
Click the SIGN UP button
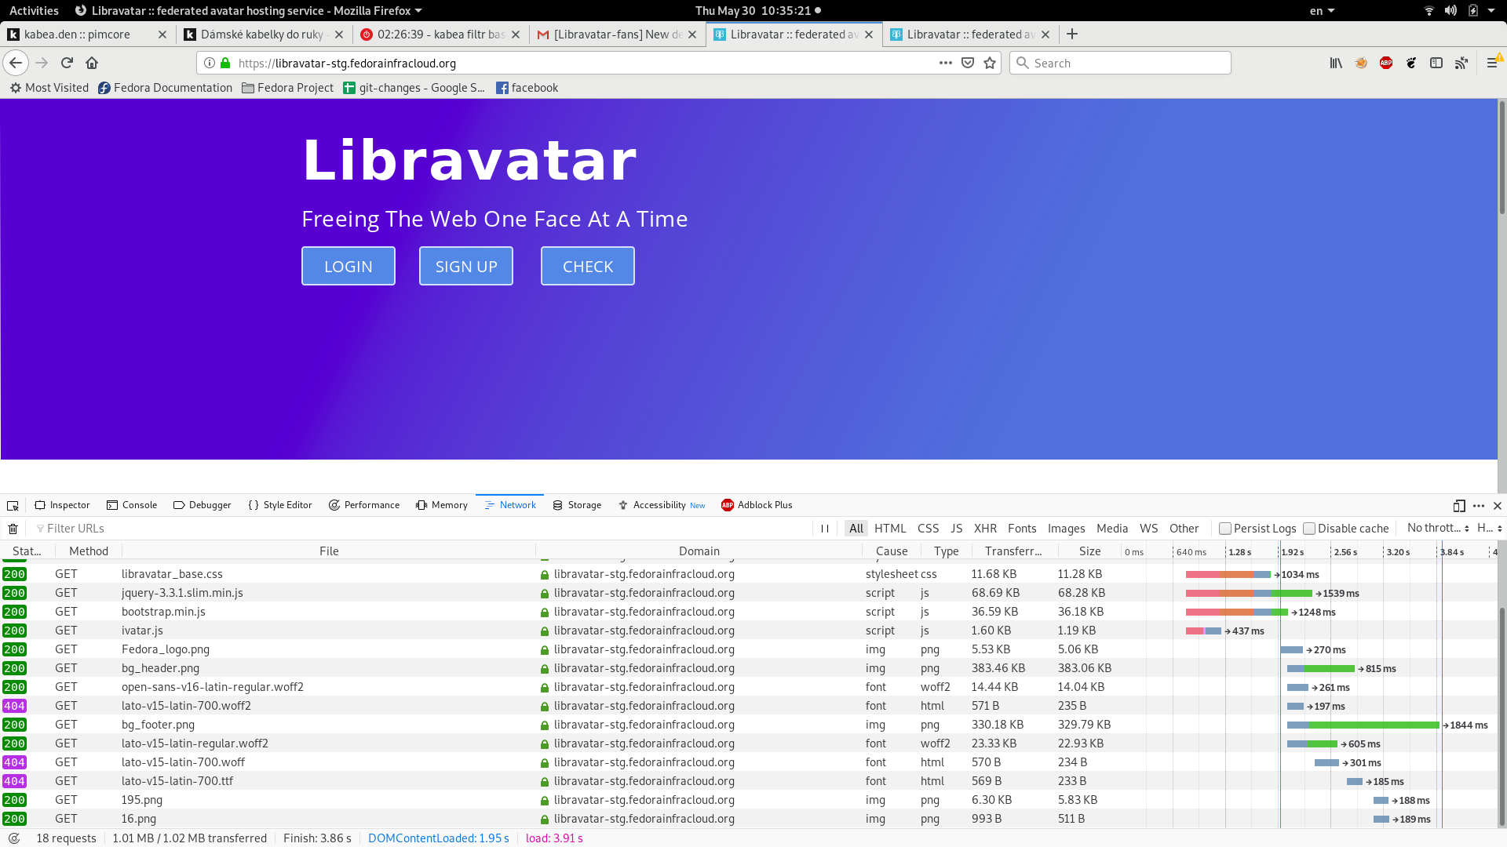(x=466, y=267)
